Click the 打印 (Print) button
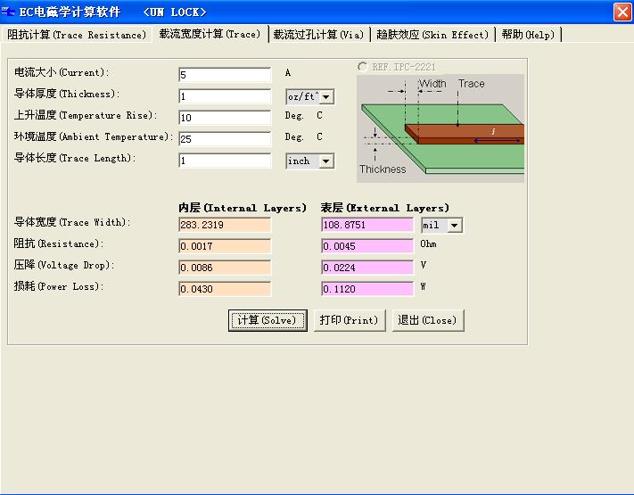Image resolution: width=634 pixels, height=495 pixels. point(350,320)
